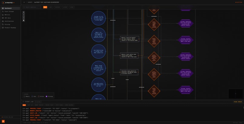244x124 pixels.
Task: Click the Strategy legend purple dot
Action: 46,96
